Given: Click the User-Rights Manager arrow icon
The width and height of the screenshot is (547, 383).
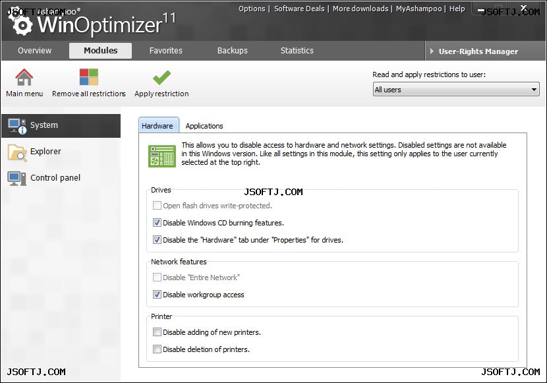Looking at the screenshot, I should pyautogui.click(x=432, y=51).
